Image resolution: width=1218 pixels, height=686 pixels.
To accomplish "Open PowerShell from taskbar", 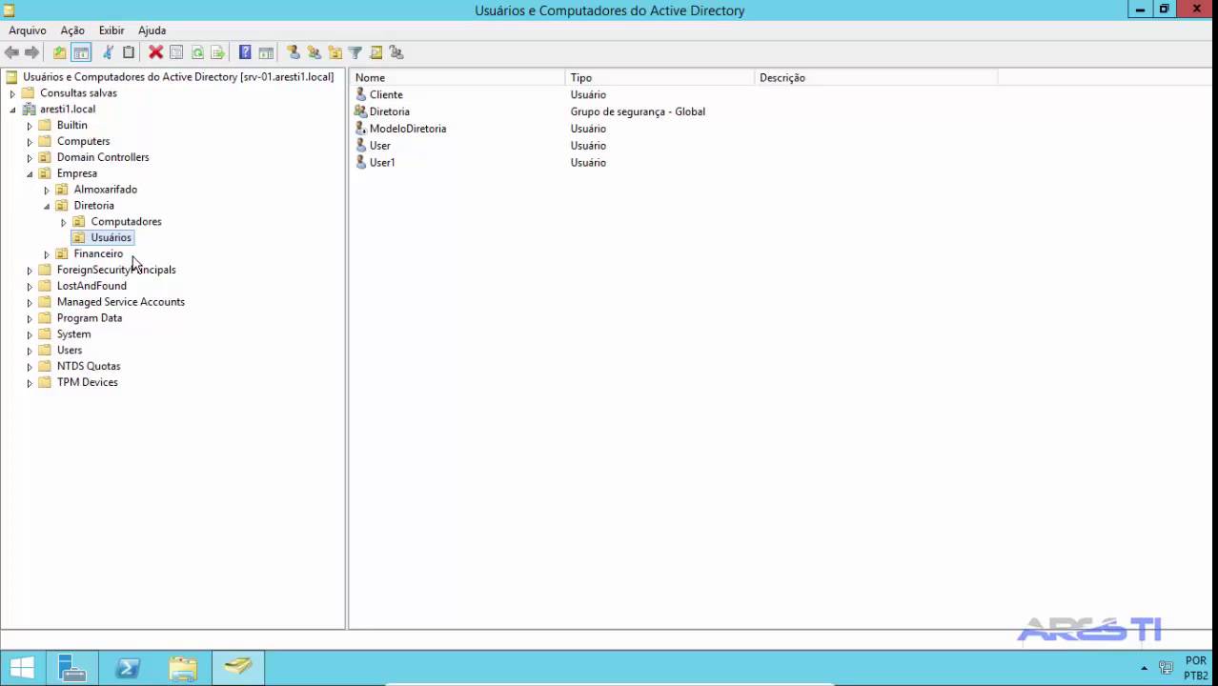I will pos(128,668).
